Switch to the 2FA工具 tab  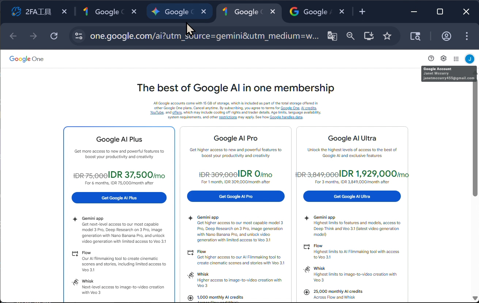click(x=38, y=12)
